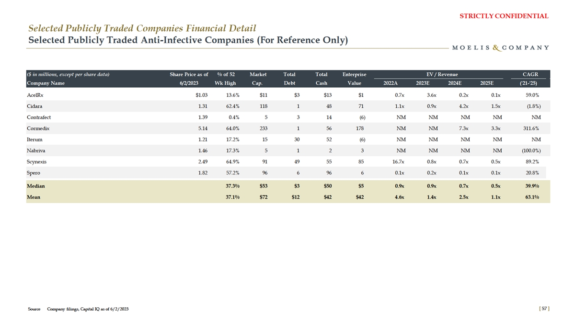Click the Mean row label

pos(34,197)
